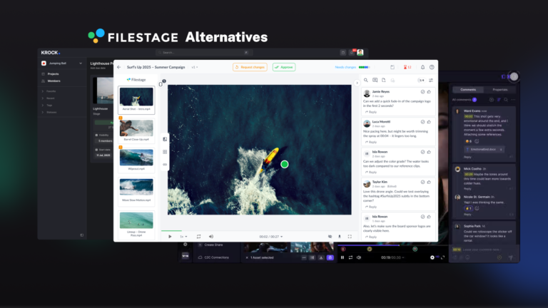Open notifications bell in Filestage header
Viewport: 548px width, 308px height.
(x=422, y=67)
